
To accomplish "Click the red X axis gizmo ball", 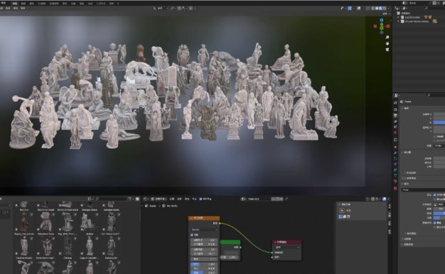I will (388, 26).
